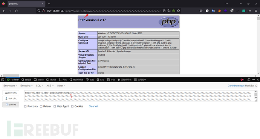Viewport: 260px width, 139px height.
Task: Click the forward navigation arrow
Action: (10, 11)
